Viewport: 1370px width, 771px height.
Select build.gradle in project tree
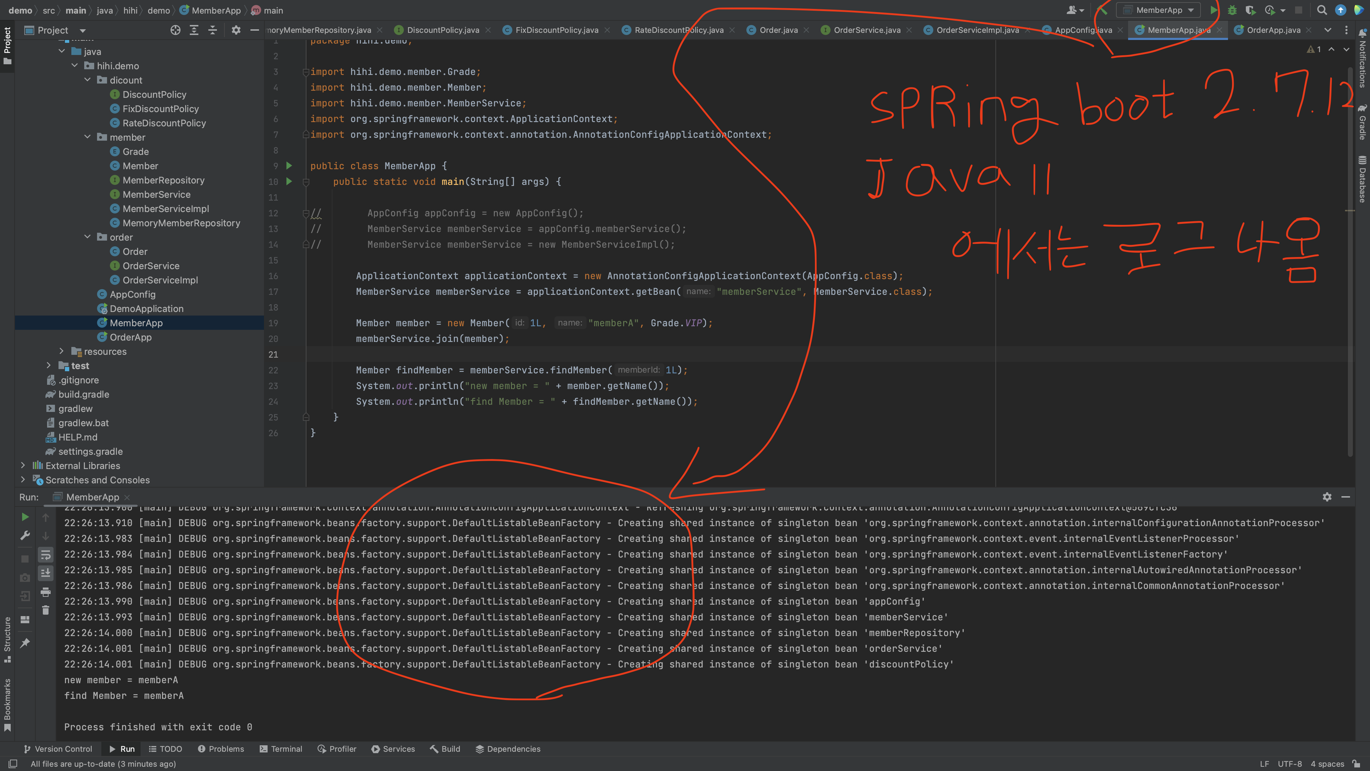click(x=83, y=394)
